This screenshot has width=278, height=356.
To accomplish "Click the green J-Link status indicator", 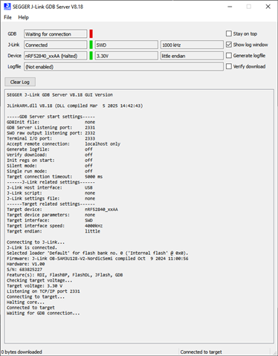I will [x=91, y=45].
